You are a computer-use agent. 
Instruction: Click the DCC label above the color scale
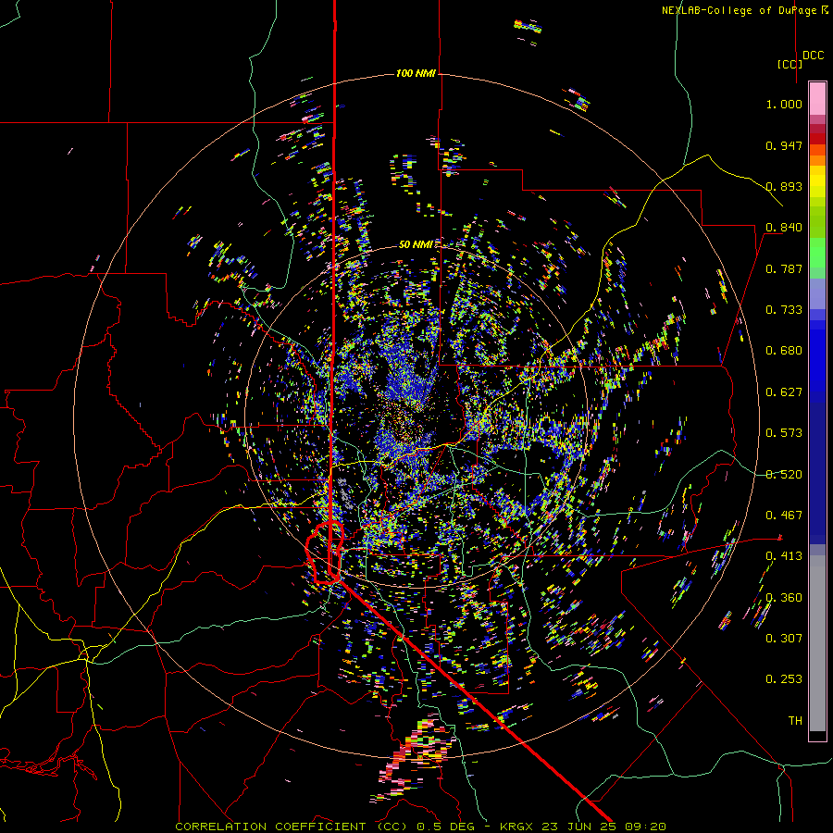tap(814, 56)
